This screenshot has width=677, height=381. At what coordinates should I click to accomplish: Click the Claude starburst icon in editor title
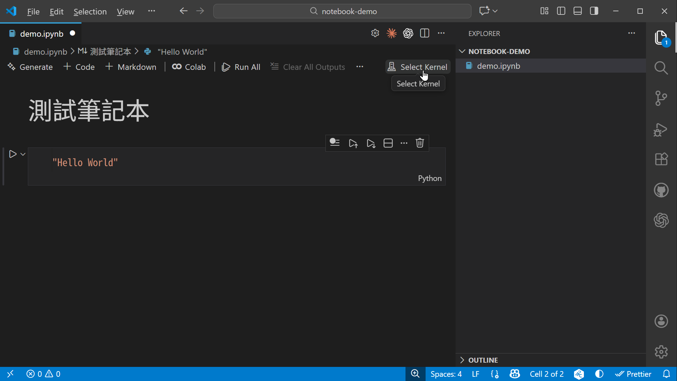click(x=391, y=33)
